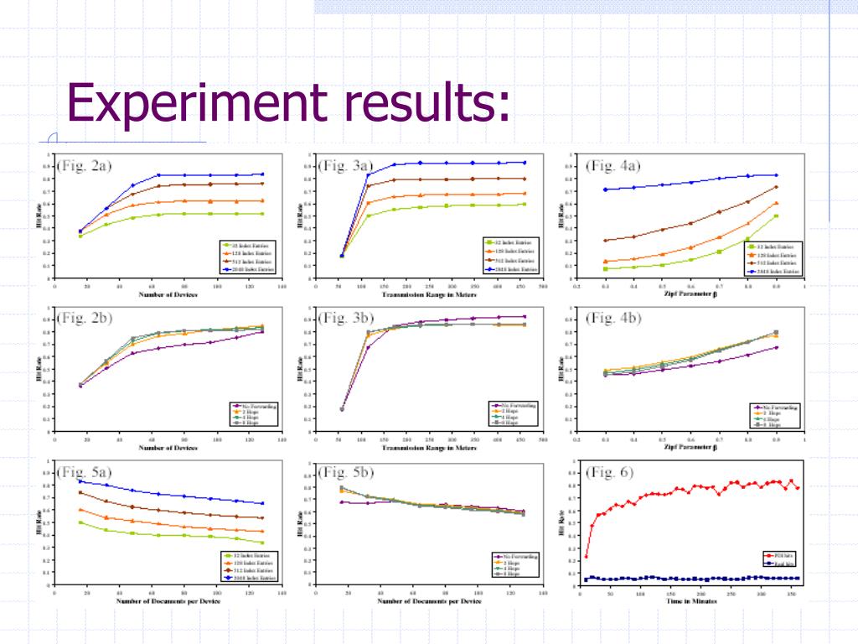The height and width of the screenshot is (644, 858).
Task: Select the Fig. 6 chart
Action: click(683, 532)
